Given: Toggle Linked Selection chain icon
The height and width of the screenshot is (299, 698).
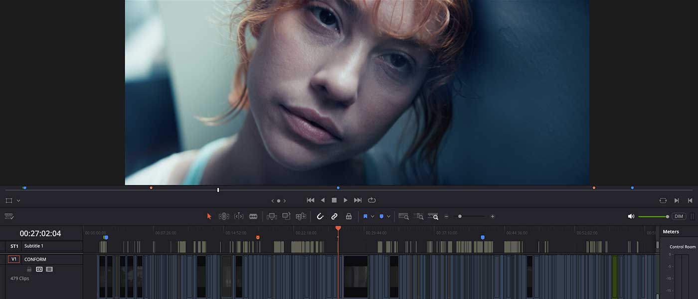Looking at the screenshot, I should point(335,216).
